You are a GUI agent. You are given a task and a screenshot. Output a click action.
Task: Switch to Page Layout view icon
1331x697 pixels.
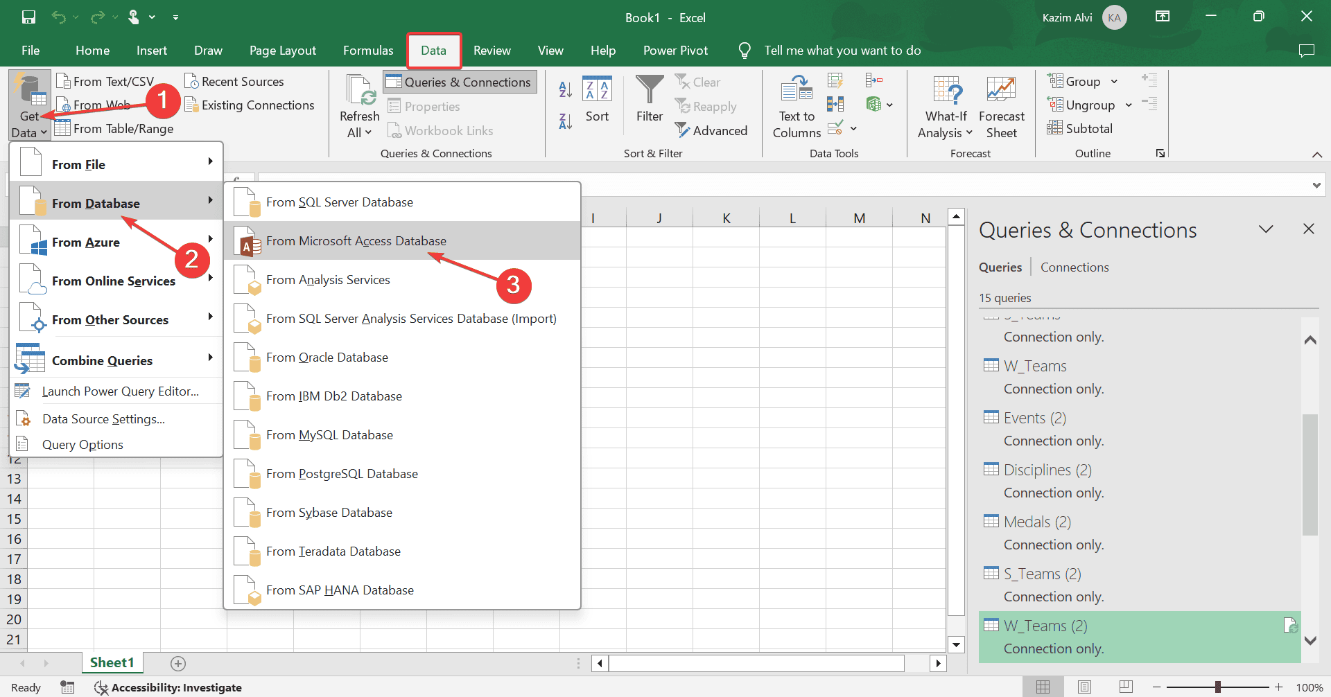coord(1084,687)
